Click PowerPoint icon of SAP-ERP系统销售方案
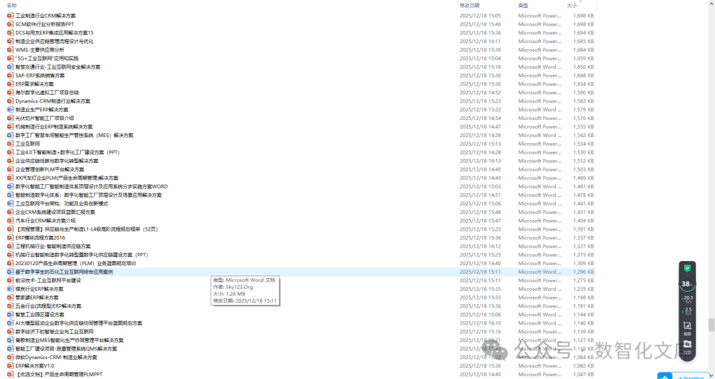Screen dimensions: 715x379 pos(11,76)
